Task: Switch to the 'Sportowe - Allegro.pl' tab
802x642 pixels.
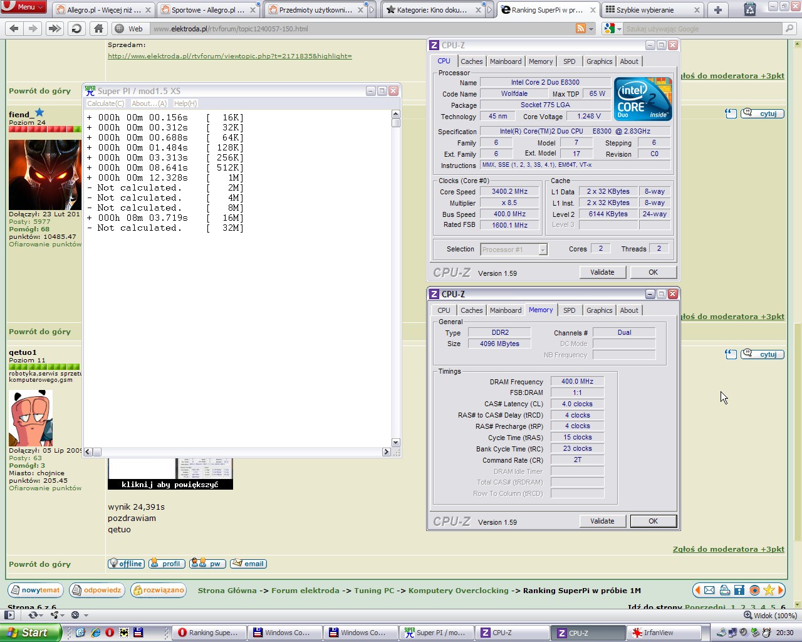Action: point(209,10)
